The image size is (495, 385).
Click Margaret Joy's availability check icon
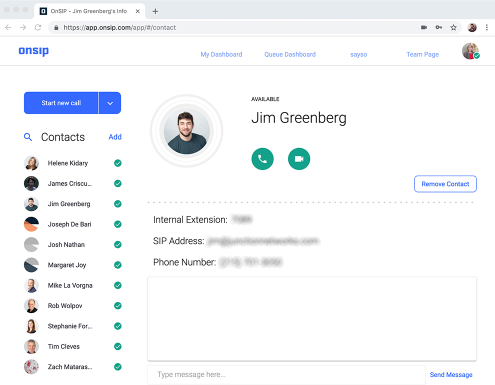(118, 265)
